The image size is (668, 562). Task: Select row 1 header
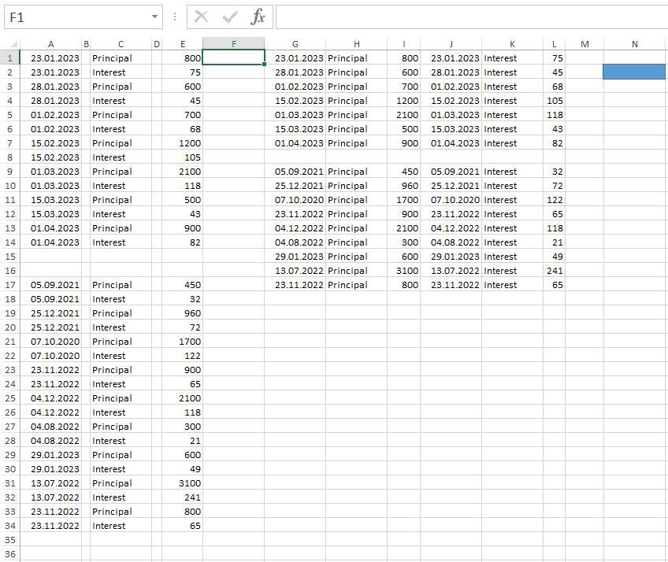9,58
